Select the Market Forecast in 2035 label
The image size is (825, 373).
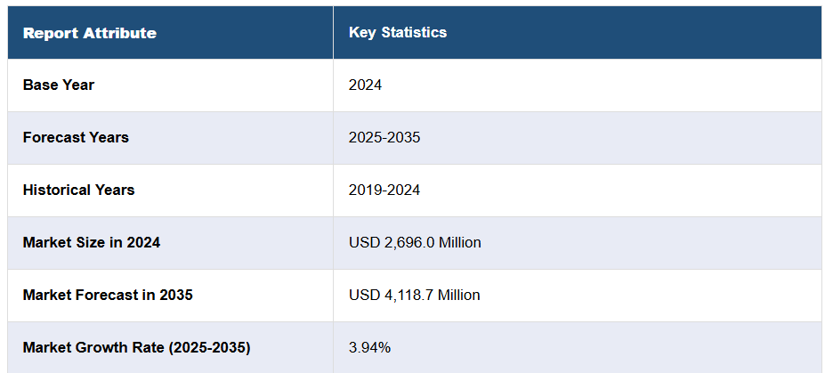pyautogui.click(x=108, y=295)
